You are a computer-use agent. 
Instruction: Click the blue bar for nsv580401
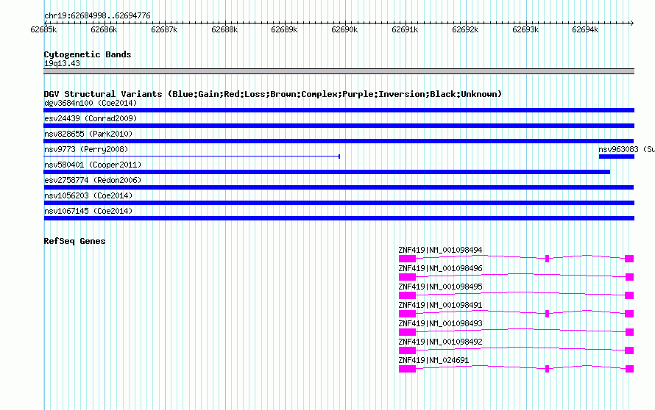[327, 172]
